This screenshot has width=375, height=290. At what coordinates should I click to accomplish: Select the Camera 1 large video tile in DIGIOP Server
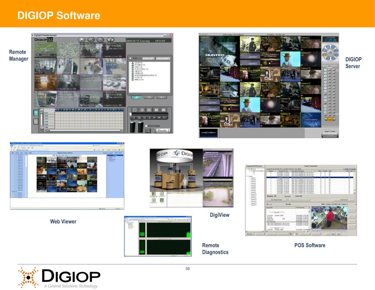[x=219, y=51]
